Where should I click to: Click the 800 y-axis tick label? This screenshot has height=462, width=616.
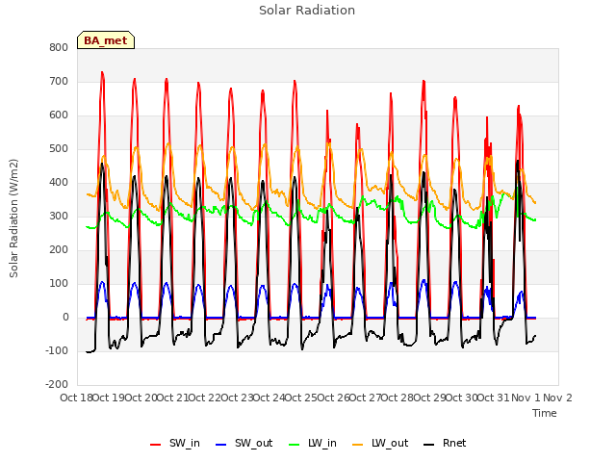coord(59,47)
